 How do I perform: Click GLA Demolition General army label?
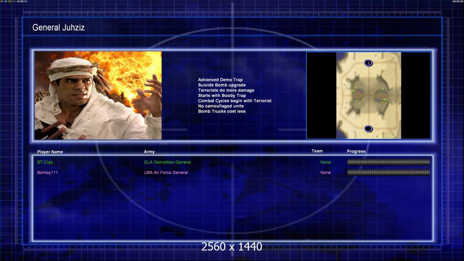[167, 162]
